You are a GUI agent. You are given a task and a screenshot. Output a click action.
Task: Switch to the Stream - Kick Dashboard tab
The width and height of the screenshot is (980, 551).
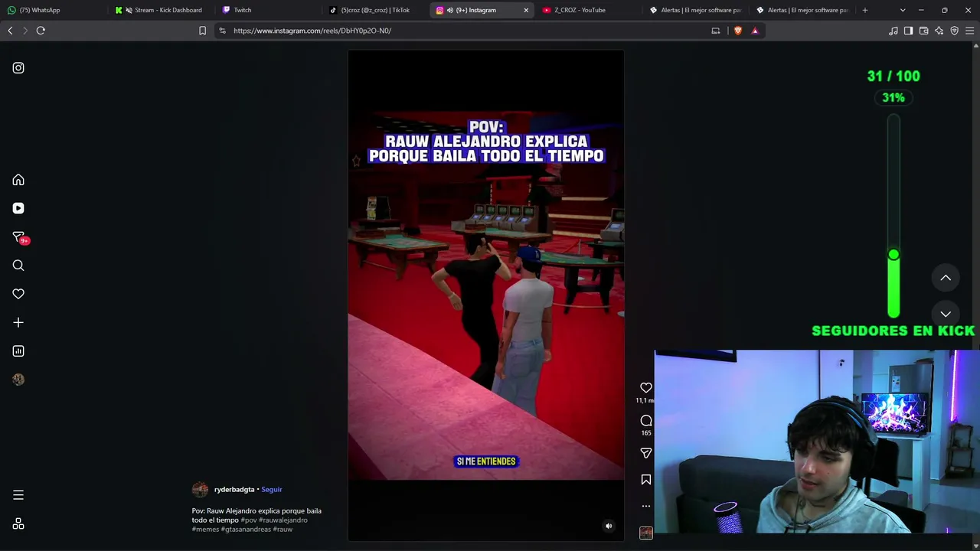[x=162, y=10]
